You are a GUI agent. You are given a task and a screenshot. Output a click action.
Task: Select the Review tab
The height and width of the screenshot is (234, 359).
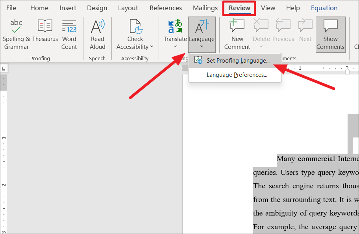pyautogui.click(x=239, y=8)
